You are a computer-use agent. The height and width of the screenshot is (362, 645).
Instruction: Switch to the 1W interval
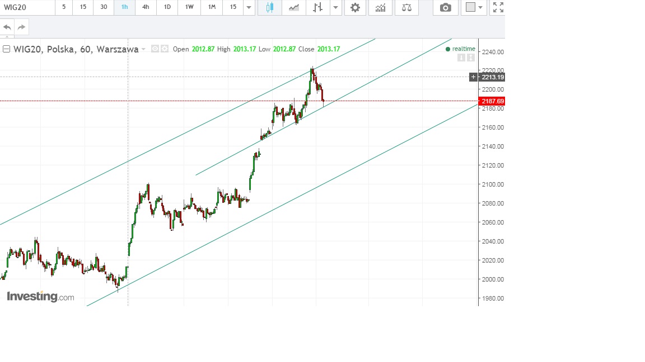189,7
